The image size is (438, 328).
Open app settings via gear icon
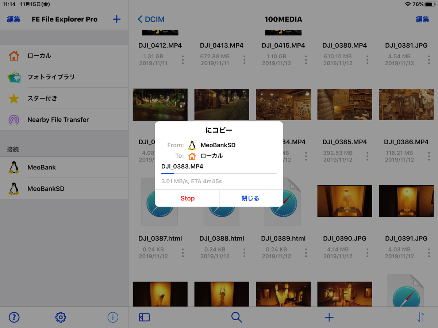pos(61,317)
